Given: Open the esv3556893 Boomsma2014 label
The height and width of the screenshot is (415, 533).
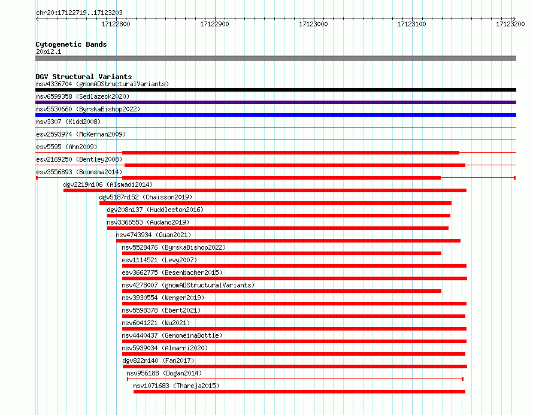Looking at the screenshot, I should 79,172.
